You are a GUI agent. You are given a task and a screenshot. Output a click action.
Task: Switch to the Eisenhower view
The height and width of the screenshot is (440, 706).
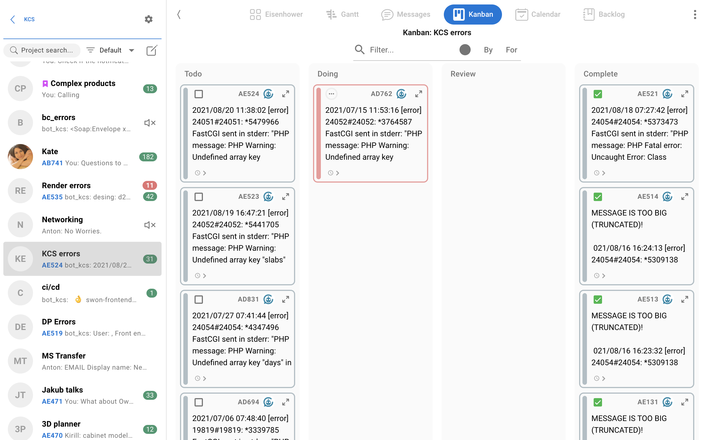tap(276, 14)
